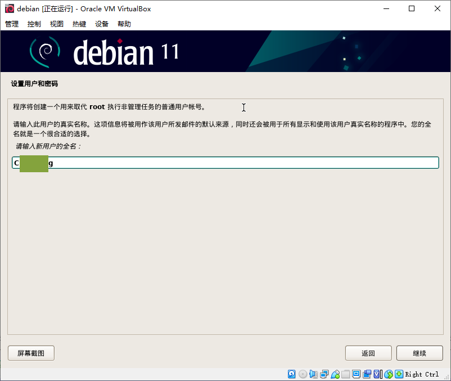Click the VirtualBox window title icon
Image resolution: width=451 pixels, height=381 pixels.
coord(10,8)
